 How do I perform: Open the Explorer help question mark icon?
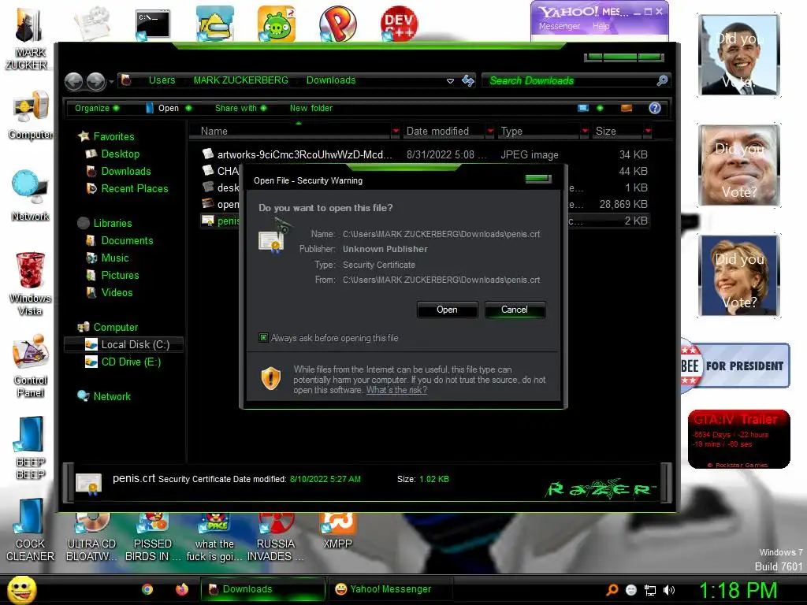pyautogui.click(x=655, y=108)
